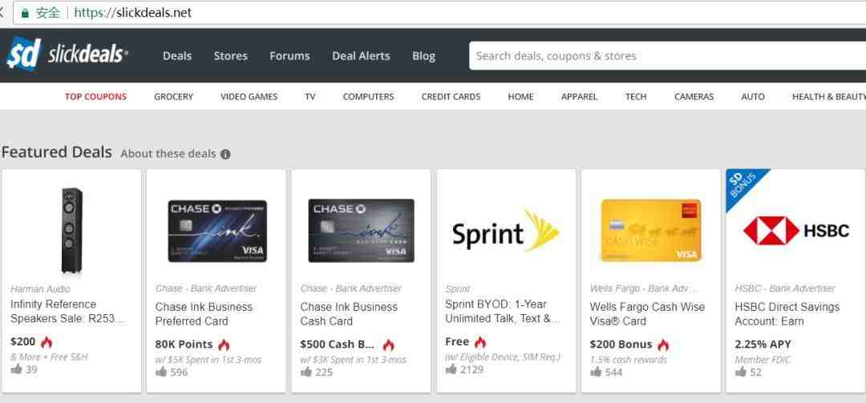Screen dimensions: 866x403
Task: Click fire icon next to $200 speaker price
Action: pyautogui.click(x=47, y=342)
